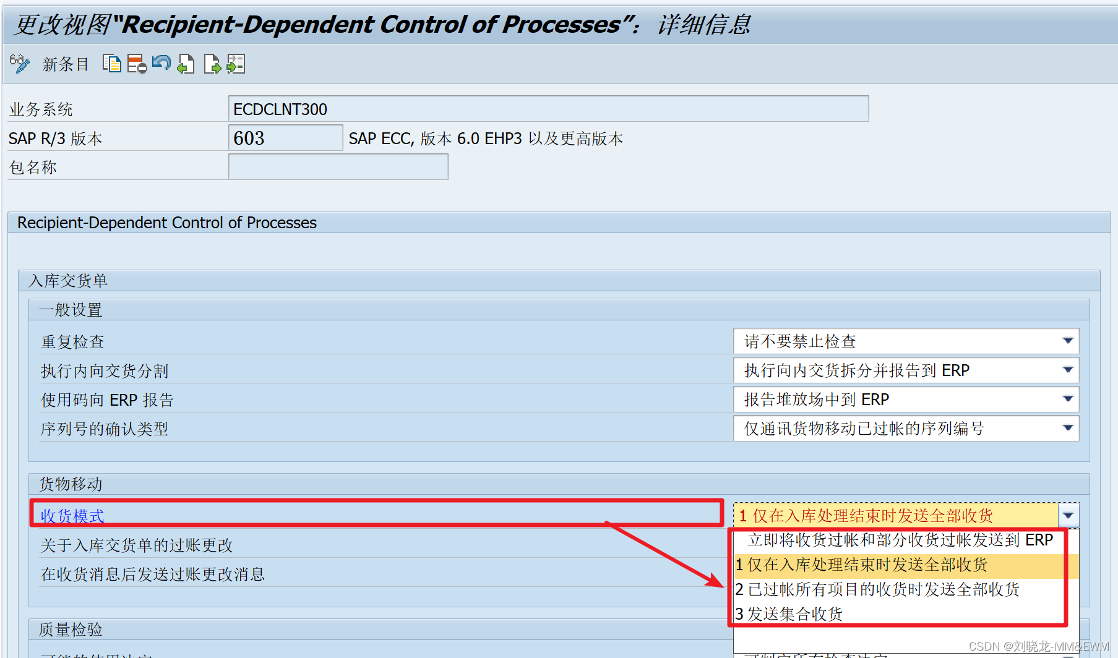Expand the 序列号的确认类型 dropdown
Viewport: 1118px width, 658px height.
tap(1069, 428)
